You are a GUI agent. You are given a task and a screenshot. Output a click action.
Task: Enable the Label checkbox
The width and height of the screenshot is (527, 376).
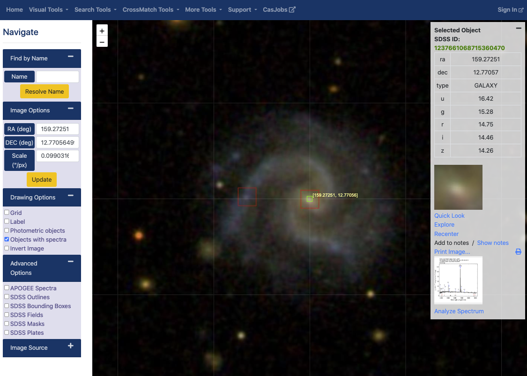tap(7, 221)
